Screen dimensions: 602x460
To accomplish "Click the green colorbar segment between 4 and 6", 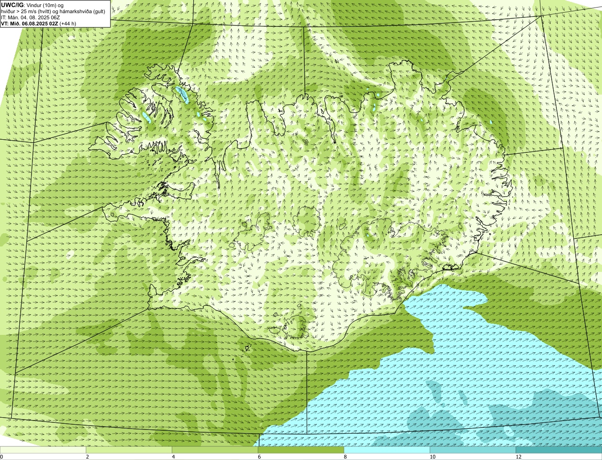I will [x=215, y=450].
